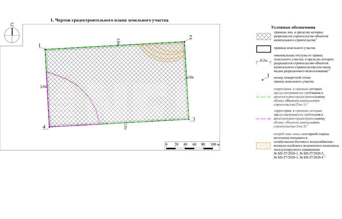Click the orange hatched sanitary zone legend swatch
342x219 pixels.
click(x=264, y=146)
